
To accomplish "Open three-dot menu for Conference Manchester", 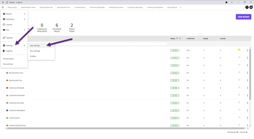I will (247, 95).
